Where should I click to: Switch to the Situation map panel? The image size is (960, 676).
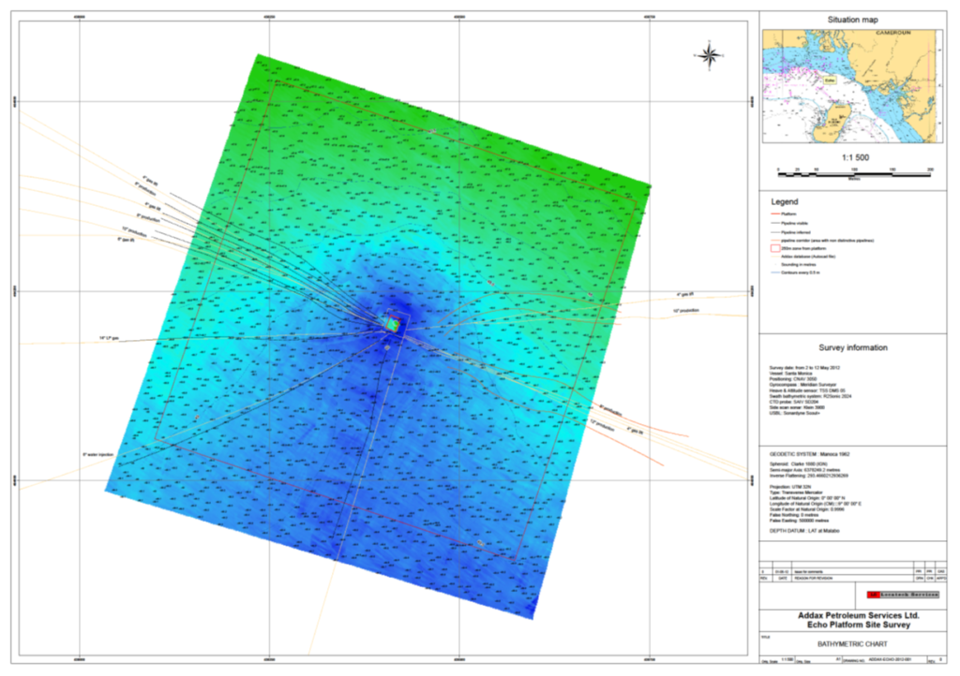click(x=855, y=19)
